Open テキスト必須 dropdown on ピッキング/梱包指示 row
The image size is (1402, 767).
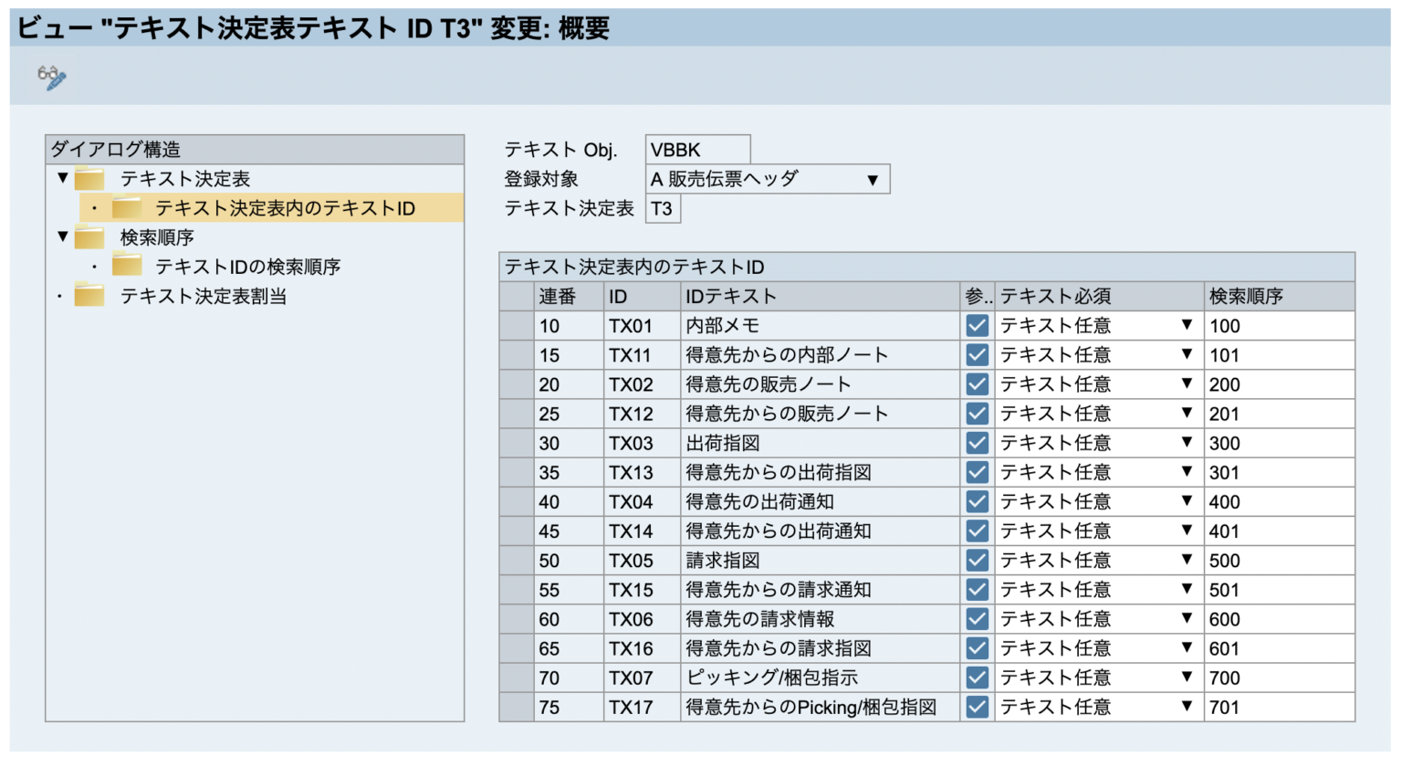[x=1187, y=678]
